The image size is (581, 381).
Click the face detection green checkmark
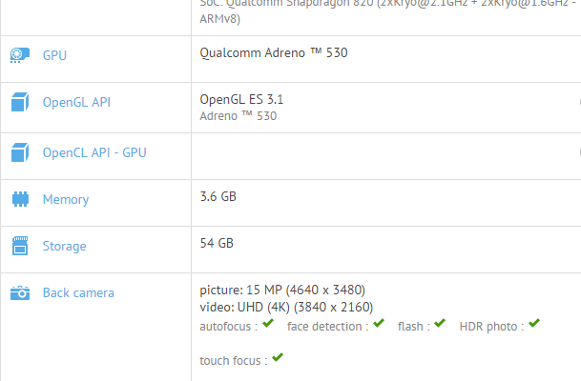pyautogui.click(x=379, y=324)
